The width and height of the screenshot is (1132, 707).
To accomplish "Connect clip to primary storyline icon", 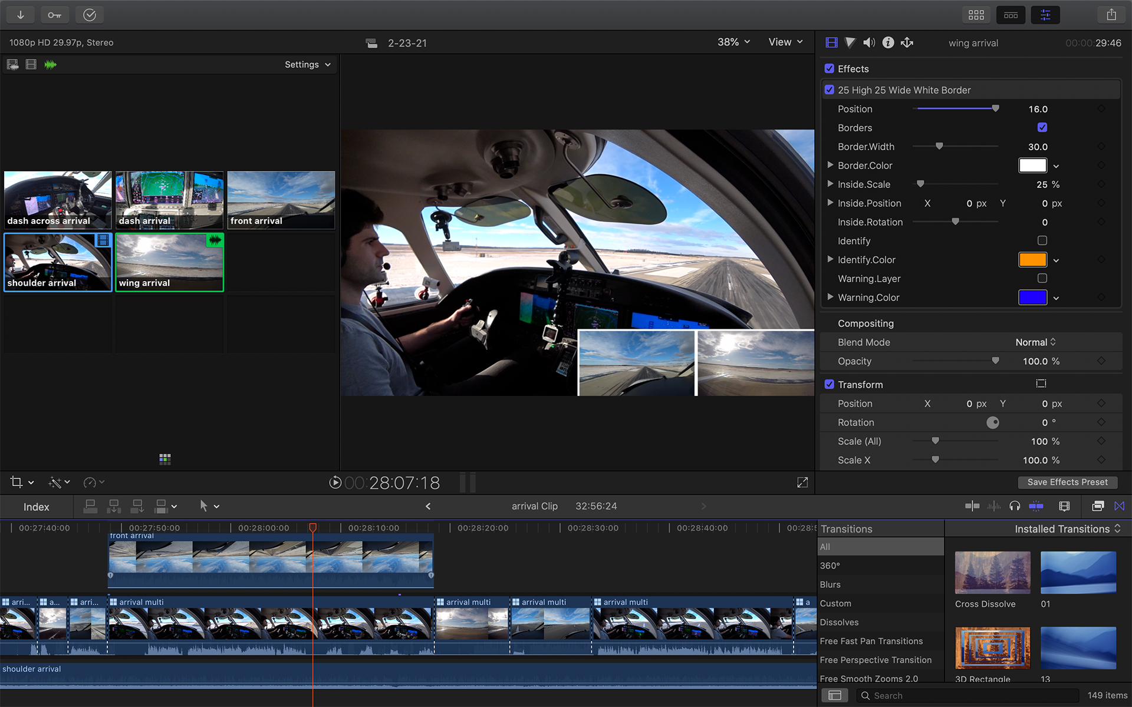I will (x=90, y=506).
